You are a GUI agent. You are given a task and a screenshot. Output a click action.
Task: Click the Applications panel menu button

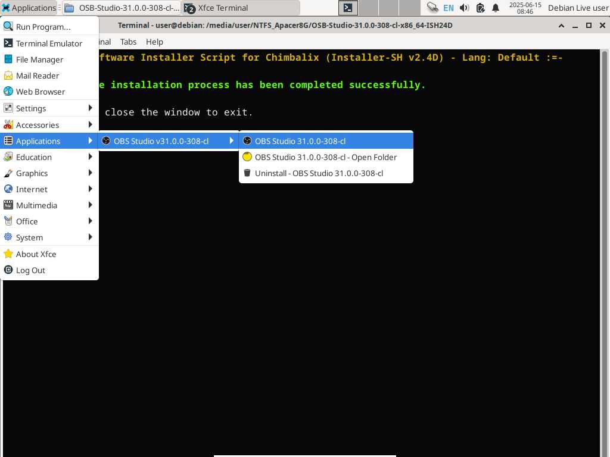click(x=29, y=8)
